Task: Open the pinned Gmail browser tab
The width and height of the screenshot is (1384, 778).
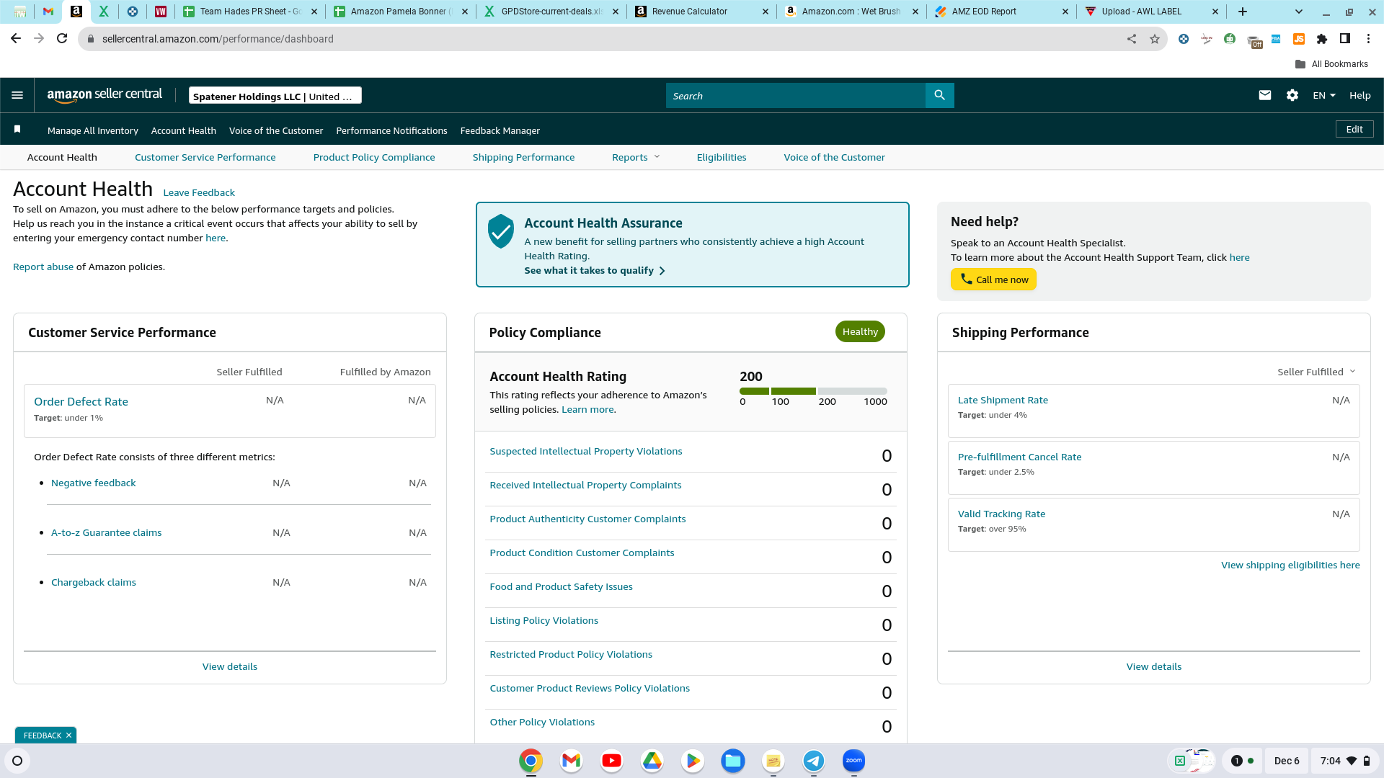Action: pos(48,12)
